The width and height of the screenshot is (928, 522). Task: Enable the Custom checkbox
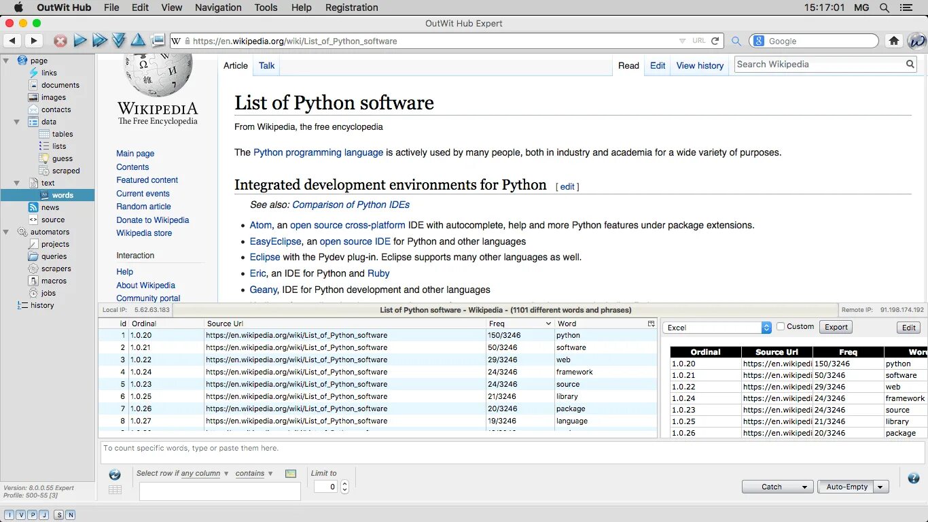coord(781,326)
